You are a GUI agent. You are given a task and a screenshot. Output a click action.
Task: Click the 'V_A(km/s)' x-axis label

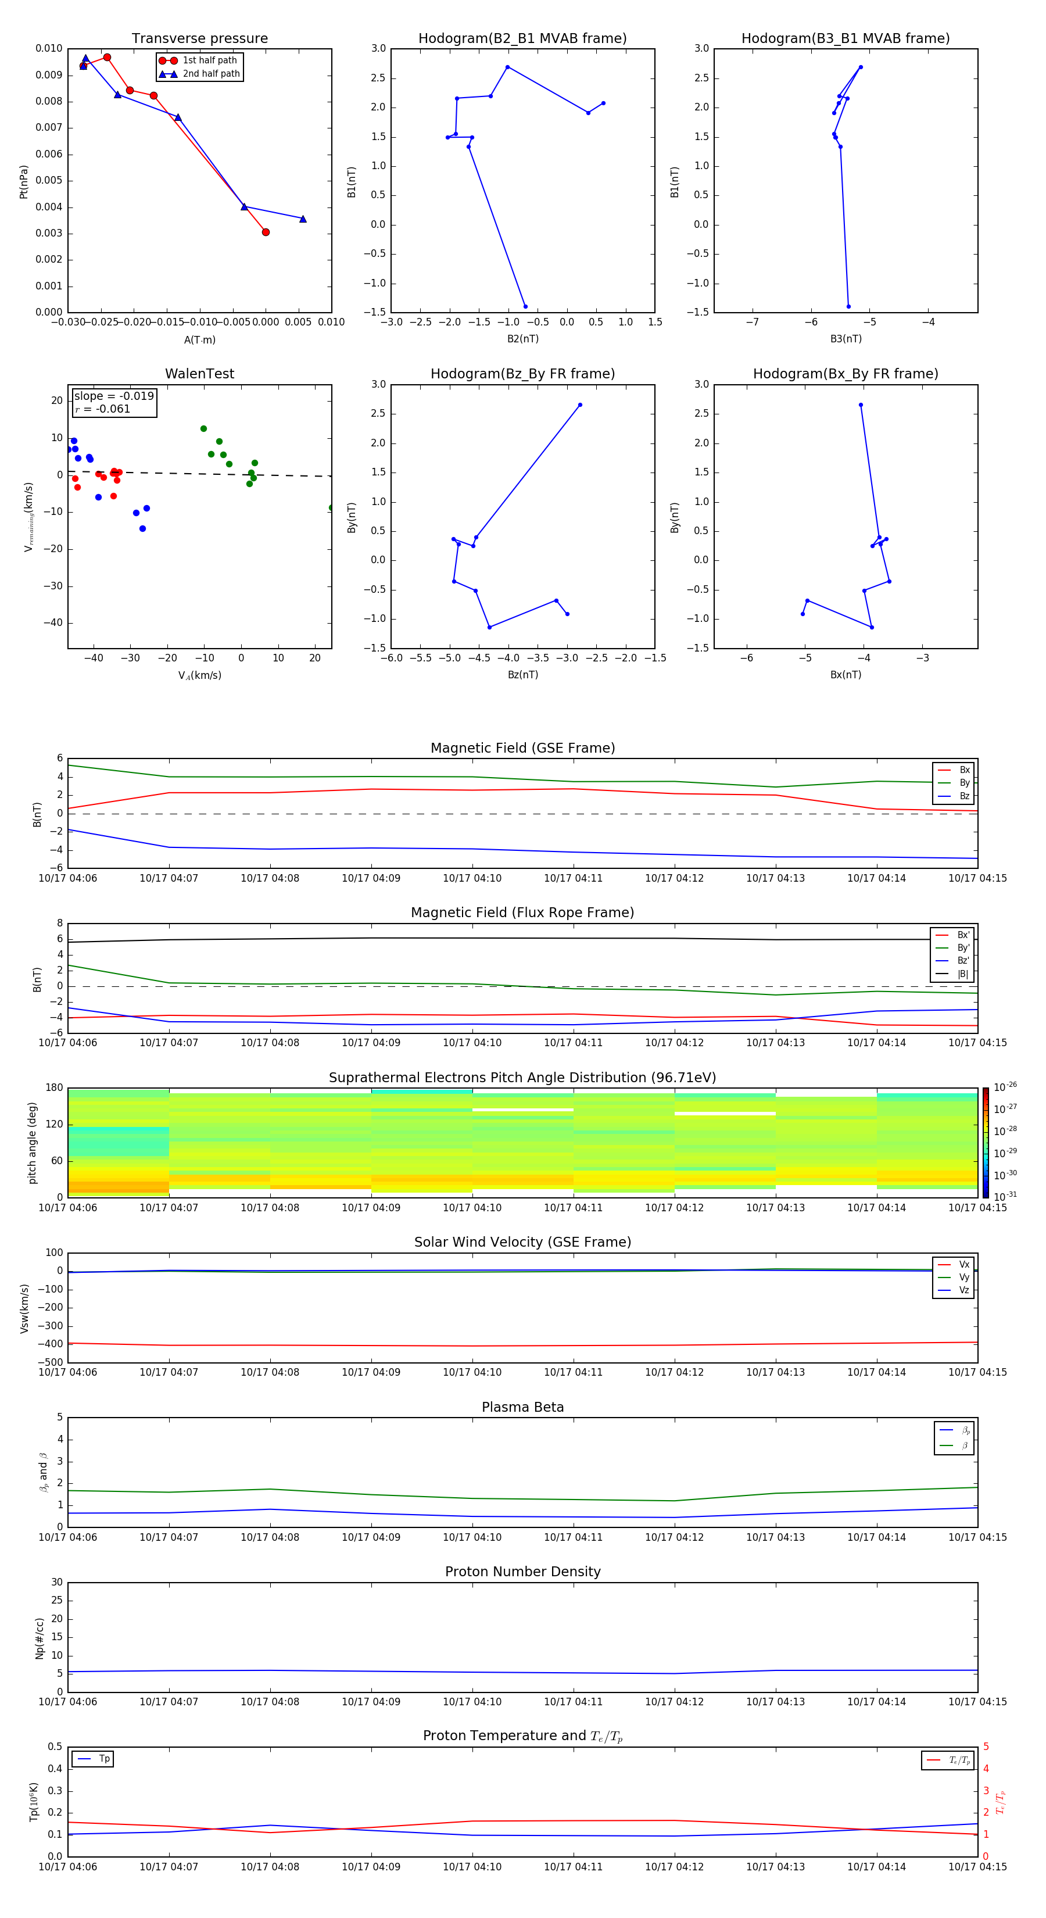199,675
